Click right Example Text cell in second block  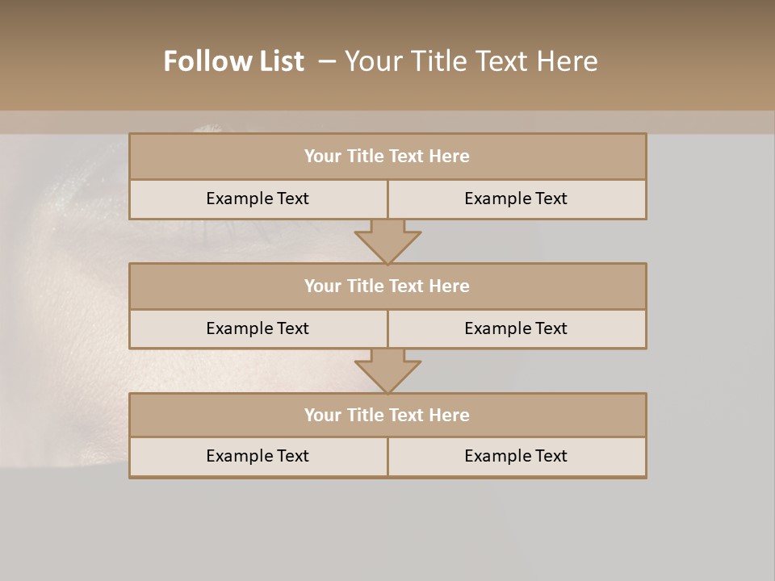click(516, 329)
